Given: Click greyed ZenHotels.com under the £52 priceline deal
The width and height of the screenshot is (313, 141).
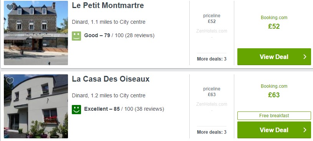Looking at the screenshot, I should [x=212, y=31].
